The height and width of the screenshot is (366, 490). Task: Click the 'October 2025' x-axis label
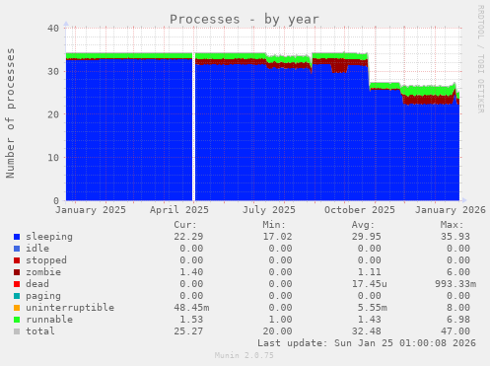pyautogui.click(x=360, y=210)
